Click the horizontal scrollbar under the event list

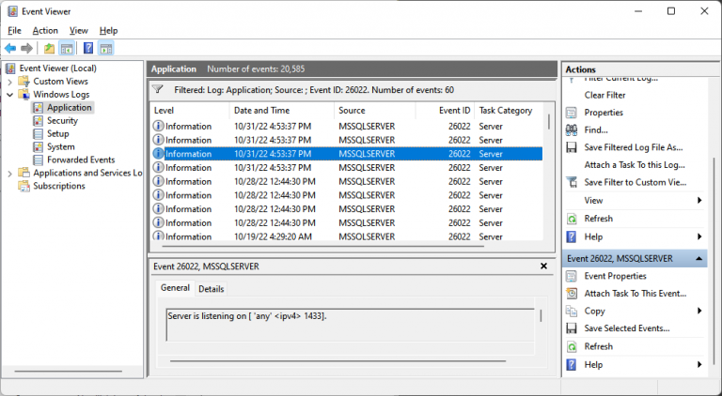322,247
